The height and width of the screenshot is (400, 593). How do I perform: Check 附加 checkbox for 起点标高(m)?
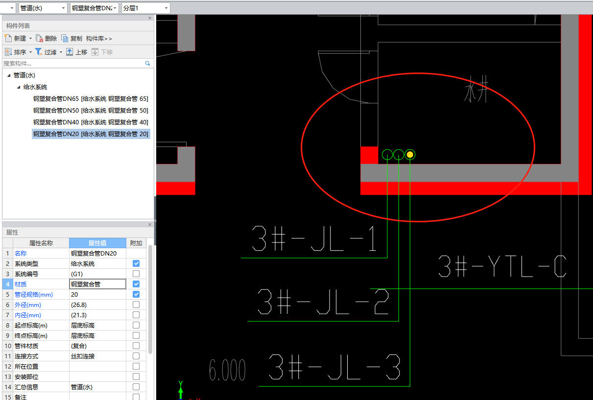click(136, 325)
